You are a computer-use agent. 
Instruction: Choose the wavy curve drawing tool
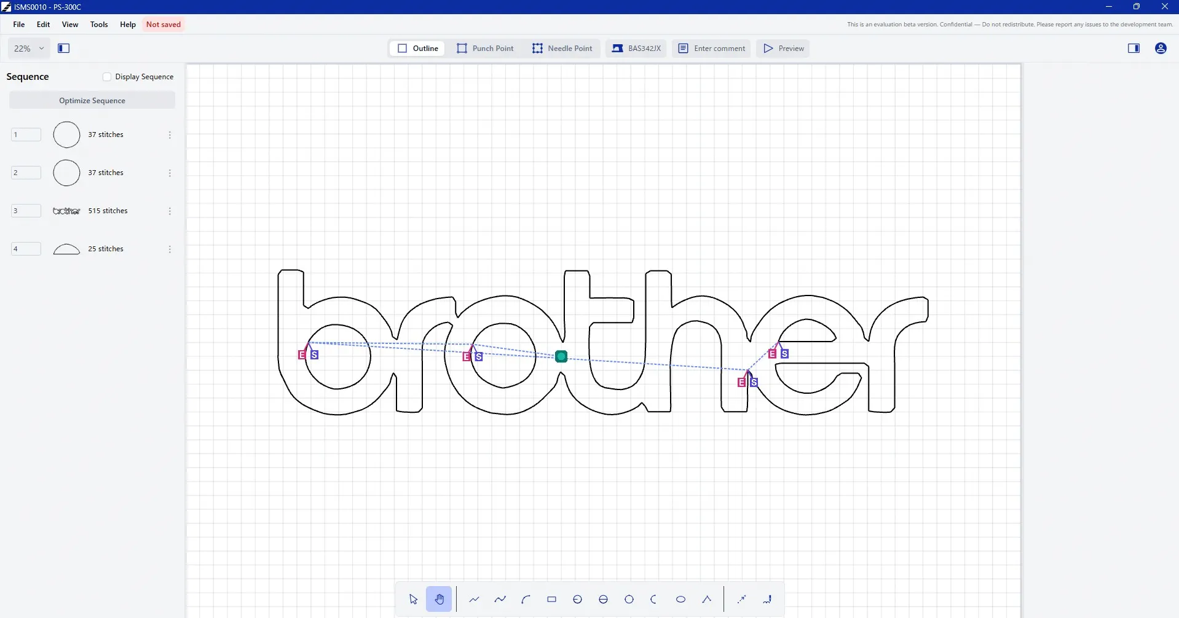pyautogui.click(x=500, y=600)
